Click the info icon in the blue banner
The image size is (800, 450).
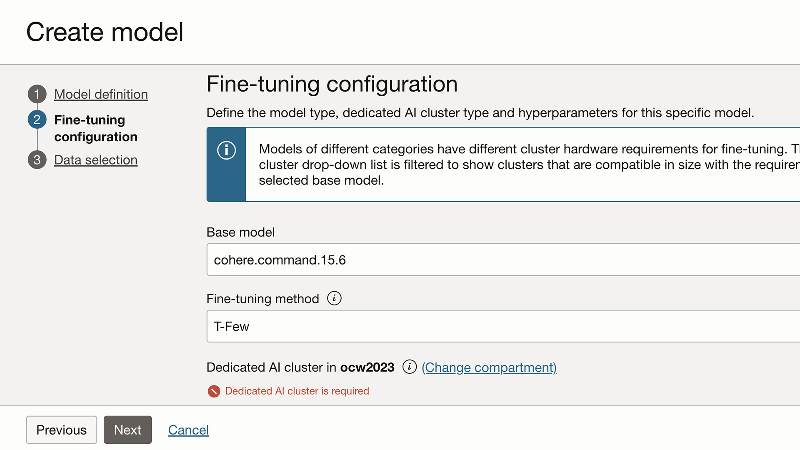coord(226,150)
